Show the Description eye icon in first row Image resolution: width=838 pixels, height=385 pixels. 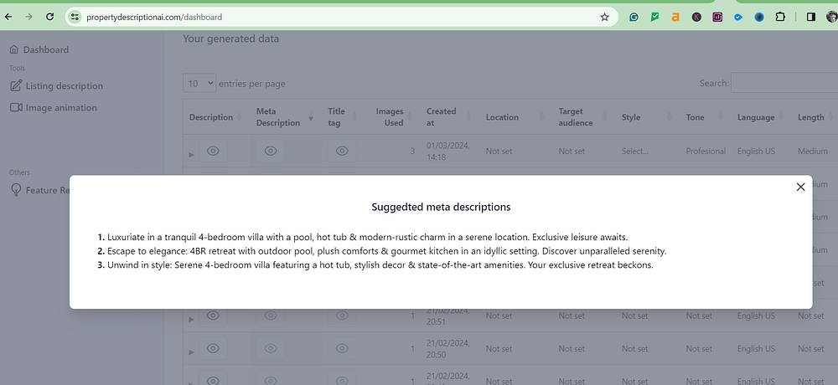click(213, 151)
